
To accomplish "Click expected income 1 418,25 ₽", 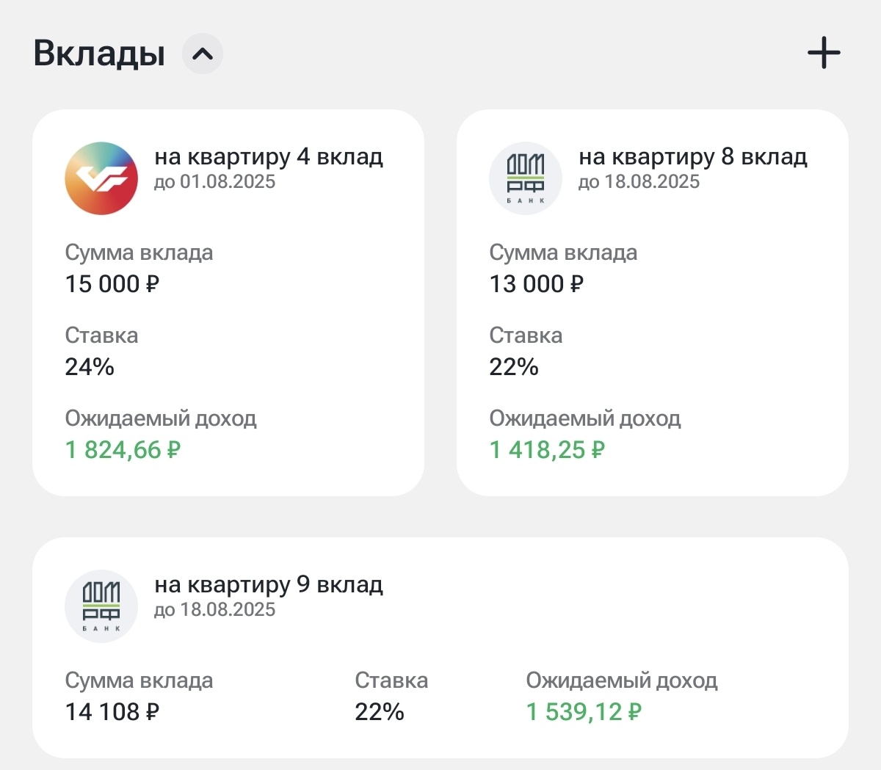I will pyautogui.click(x=547, y=450).
